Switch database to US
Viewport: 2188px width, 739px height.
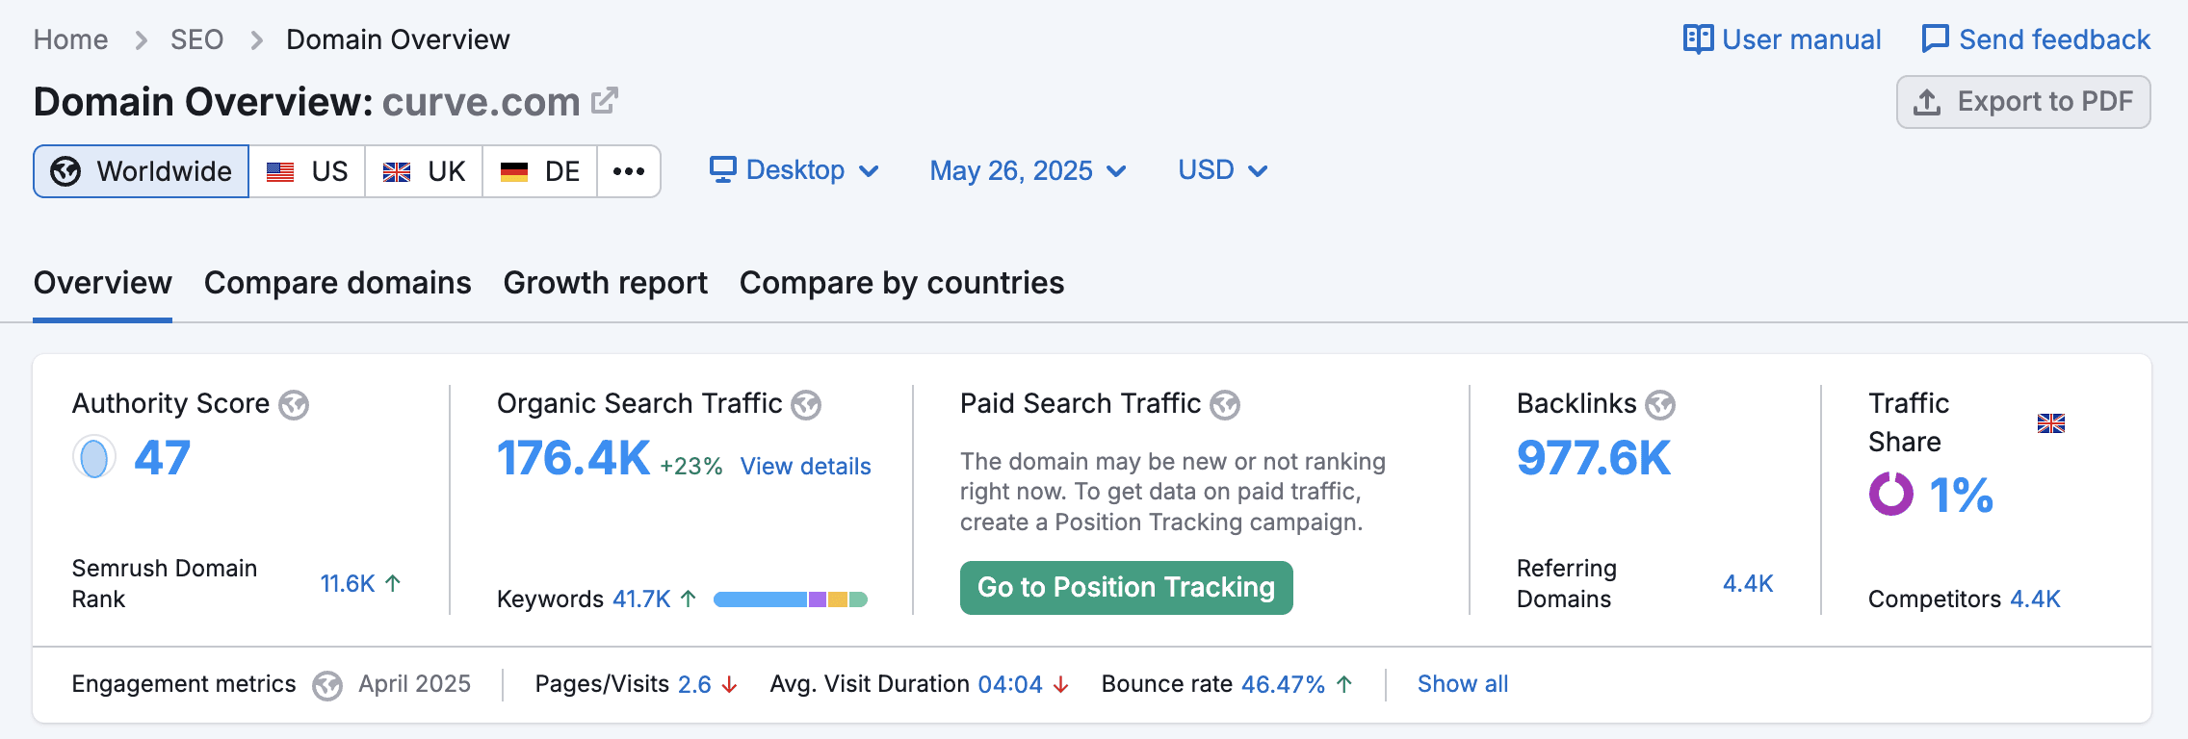click(x=307, y=171)
